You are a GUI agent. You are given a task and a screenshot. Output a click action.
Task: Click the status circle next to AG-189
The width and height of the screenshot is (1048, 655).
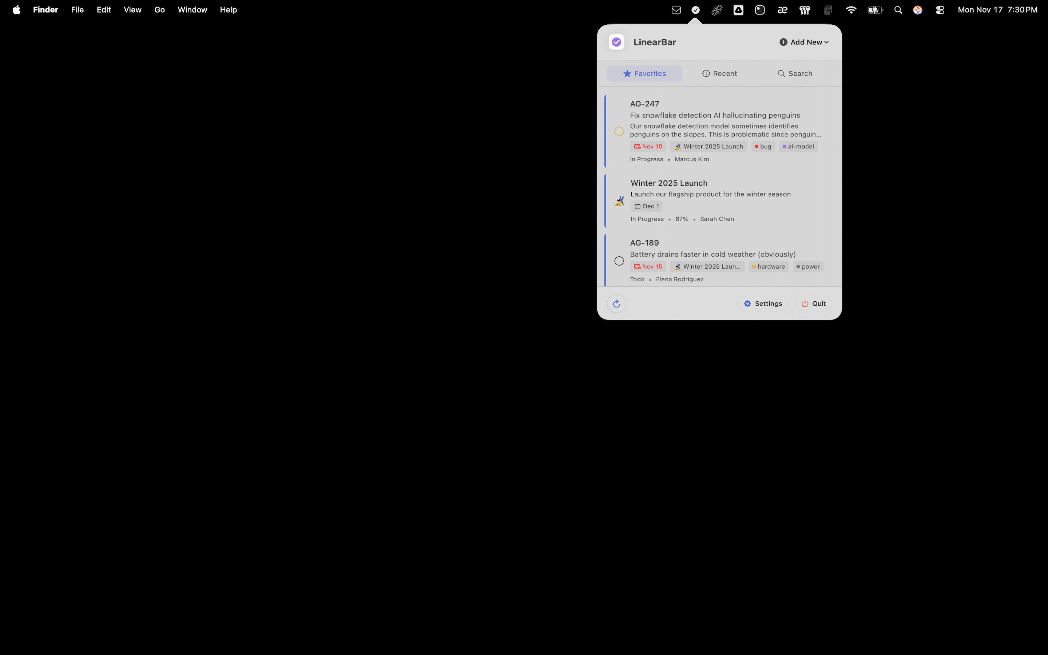click(619, 260)
